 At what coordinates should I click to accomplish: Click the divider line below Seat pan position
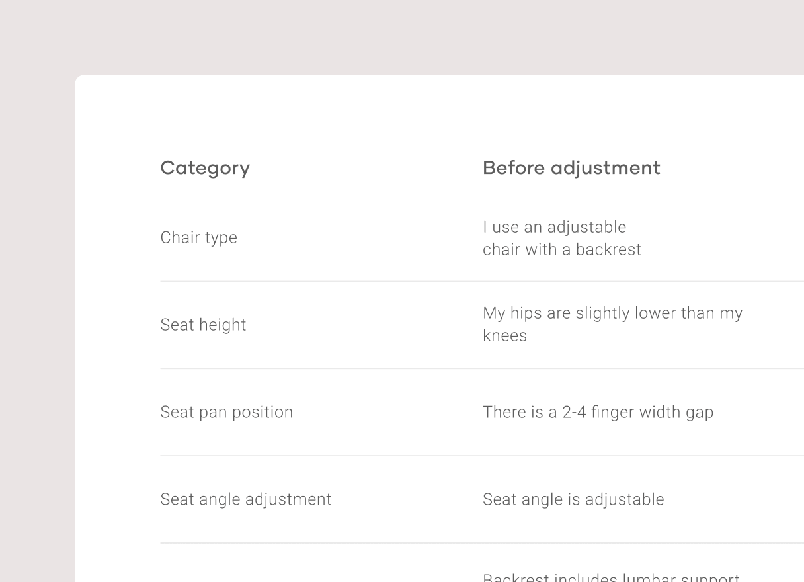[481, 456]
